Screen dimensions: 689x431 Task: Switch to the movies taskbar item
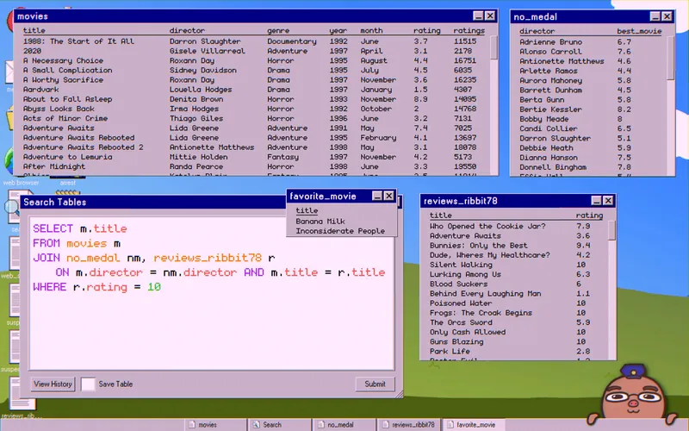[x=215, y=425]
